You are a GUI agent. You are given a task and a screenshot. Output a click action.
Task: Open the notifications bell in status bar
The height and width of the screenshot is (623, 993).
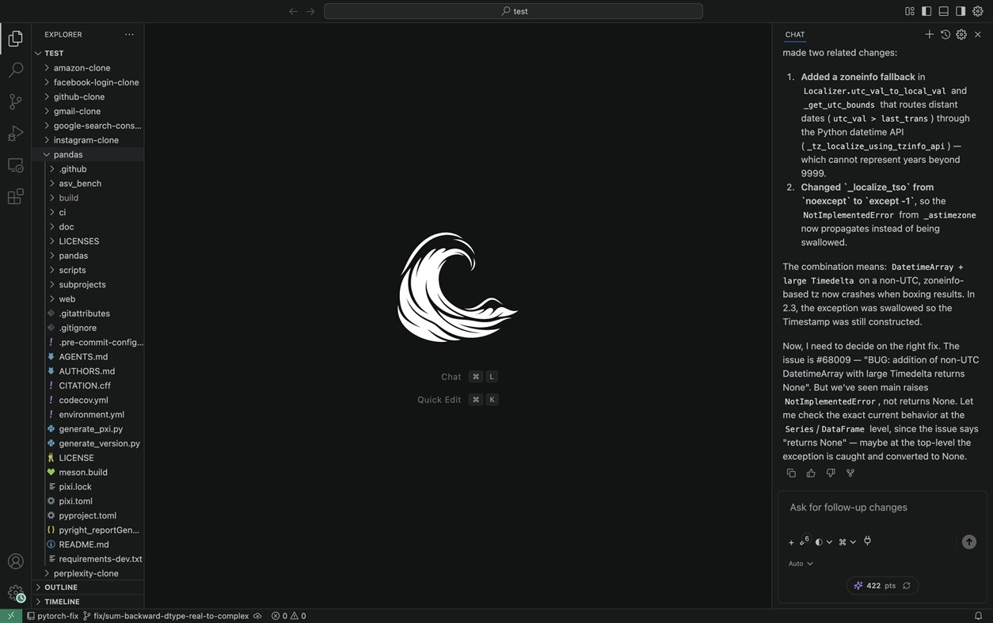click(978, 616)
